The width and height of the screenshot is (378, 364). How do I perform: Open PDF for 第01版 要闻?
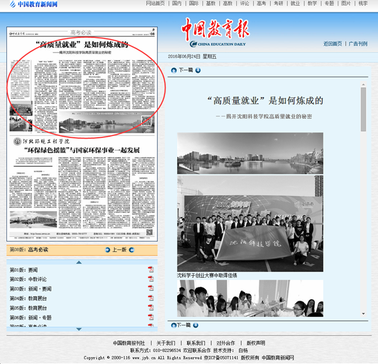point(150,270)
